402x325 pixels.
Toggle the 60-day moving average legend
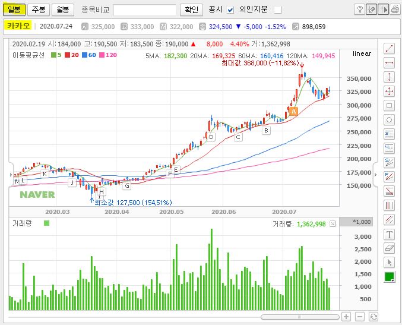(89, 55)
